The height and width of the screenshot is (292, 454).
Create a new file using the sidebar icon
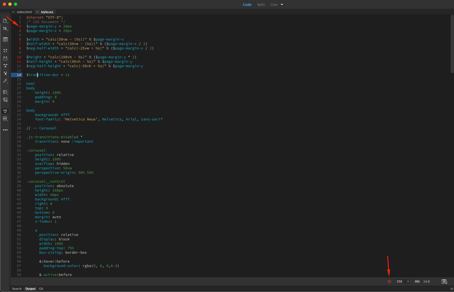click(5, 21)
